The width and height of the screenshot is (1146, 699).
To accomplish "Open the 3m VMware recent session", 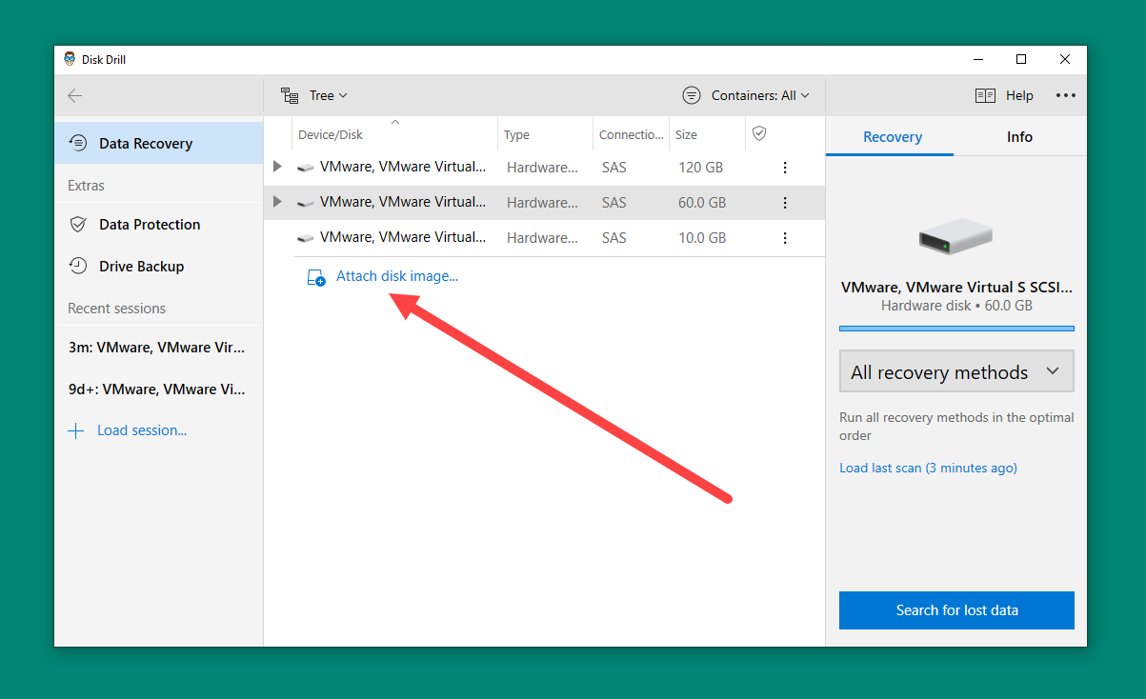I will [x=158, y=348].
